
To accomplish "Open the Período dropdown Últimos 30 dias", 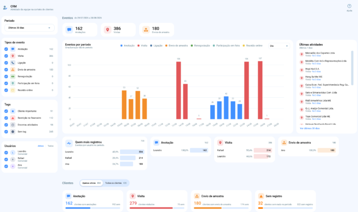I will pos(30,28).
